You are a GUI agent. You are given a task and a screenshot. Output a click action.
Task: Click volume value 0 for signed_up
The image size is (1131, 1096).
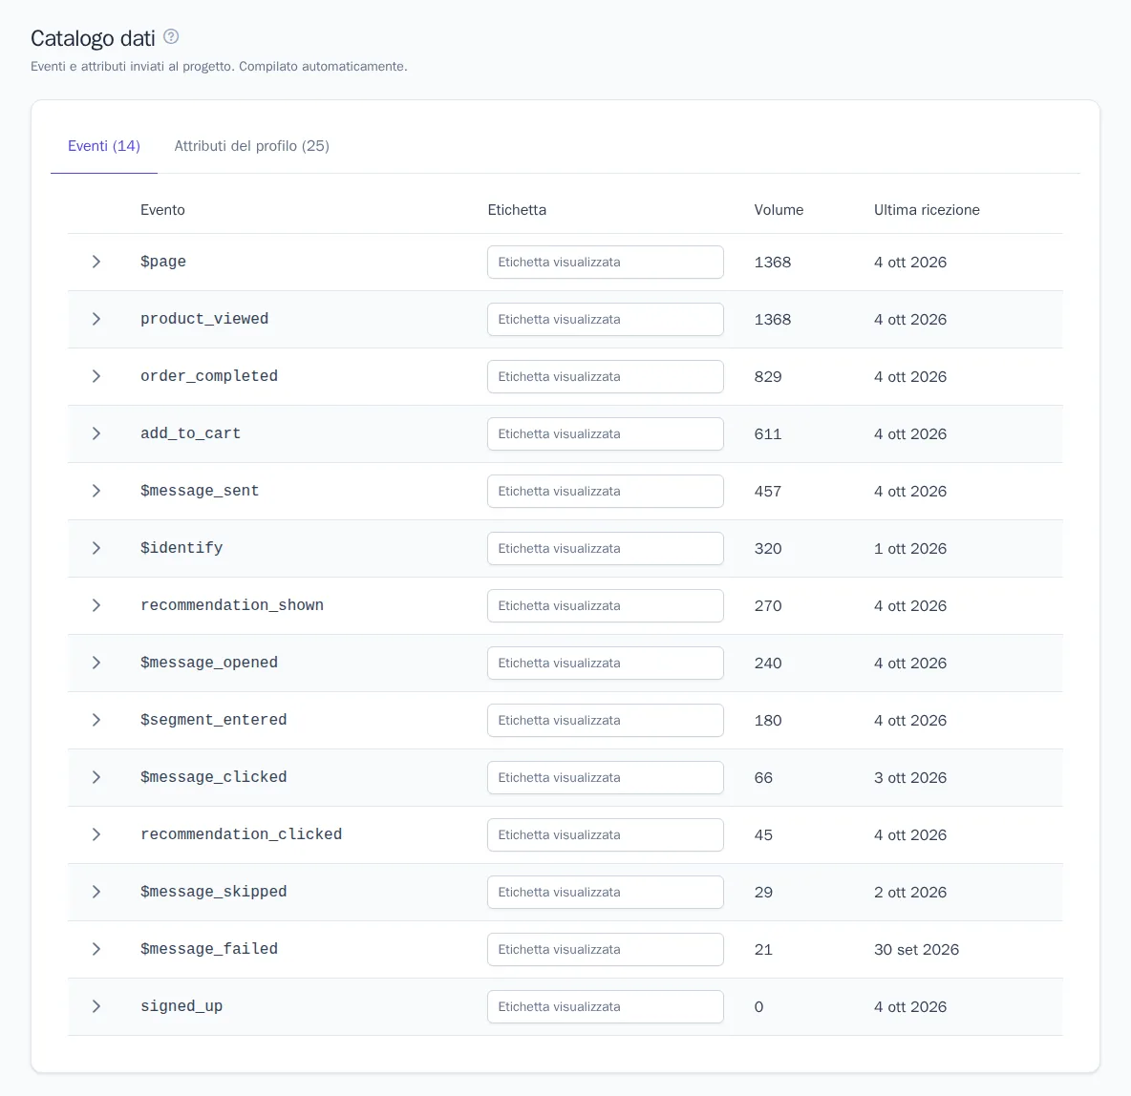pos(758,1006)
